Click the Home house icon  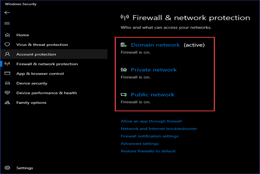(x=7, y=35)
